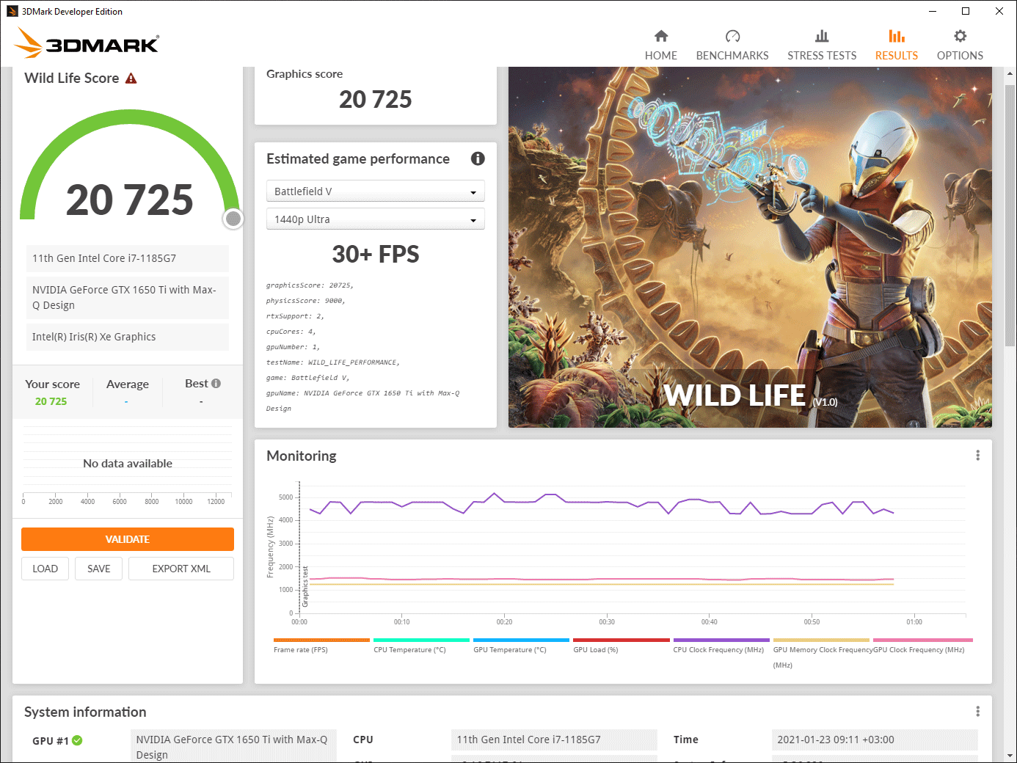The height and width of the screenshot is (763, 1017).
Task: Click the Options gear icon
Action: click(960, 36)
